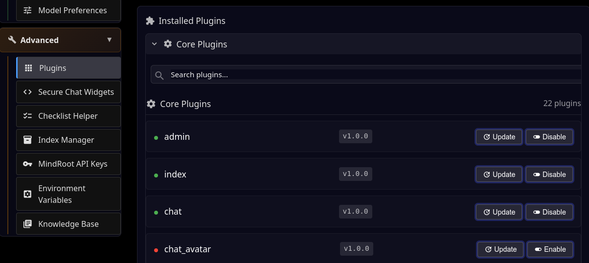Update the admin plugin
Screen dimensions: 589x263
[499, 137]
